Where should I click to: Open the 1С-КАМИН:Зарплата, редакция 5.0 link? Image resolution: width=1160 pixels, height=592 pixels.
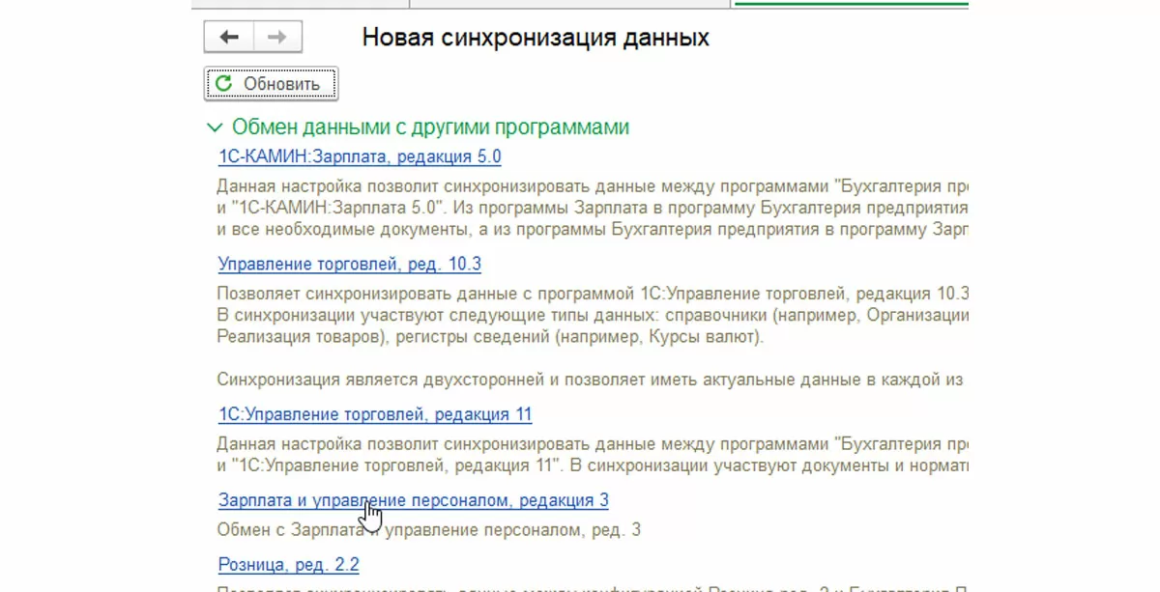click(x=360, y=157)
